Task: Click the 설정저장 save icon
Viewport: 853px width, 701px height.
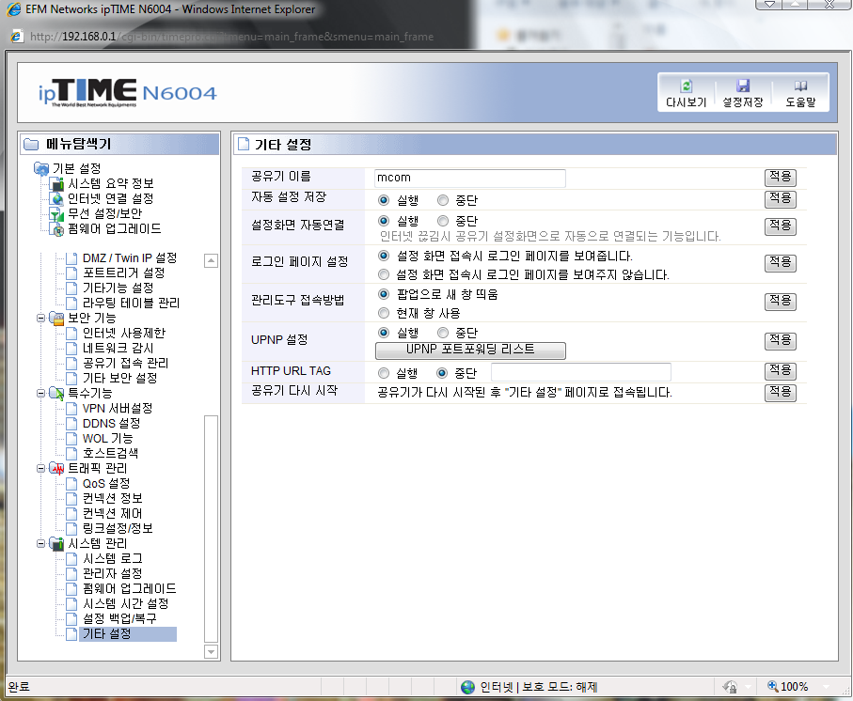Action: point(743,86)
